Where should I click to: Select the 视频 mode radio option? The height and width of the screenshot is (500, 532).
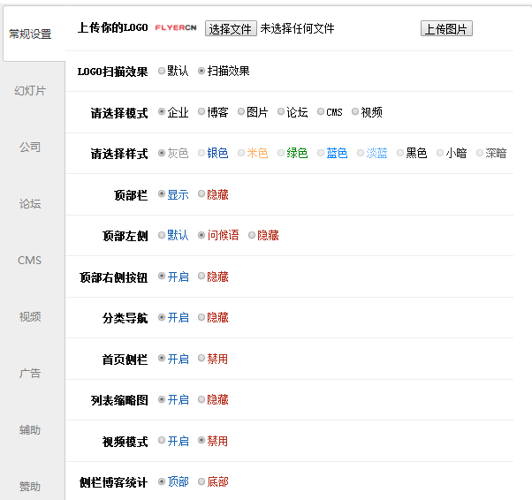pyautogui.click(x=355, y=112)
